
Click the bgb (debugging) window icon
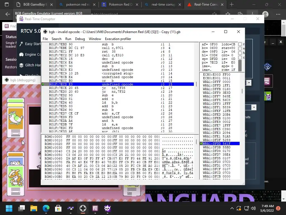(x=7, y=80)
